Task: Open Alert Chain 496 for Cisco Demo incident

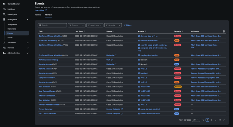Action: click(206, 55)
